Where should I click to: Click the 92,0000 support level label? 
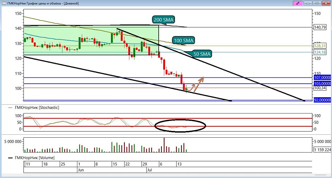click(x=322, y=100)
